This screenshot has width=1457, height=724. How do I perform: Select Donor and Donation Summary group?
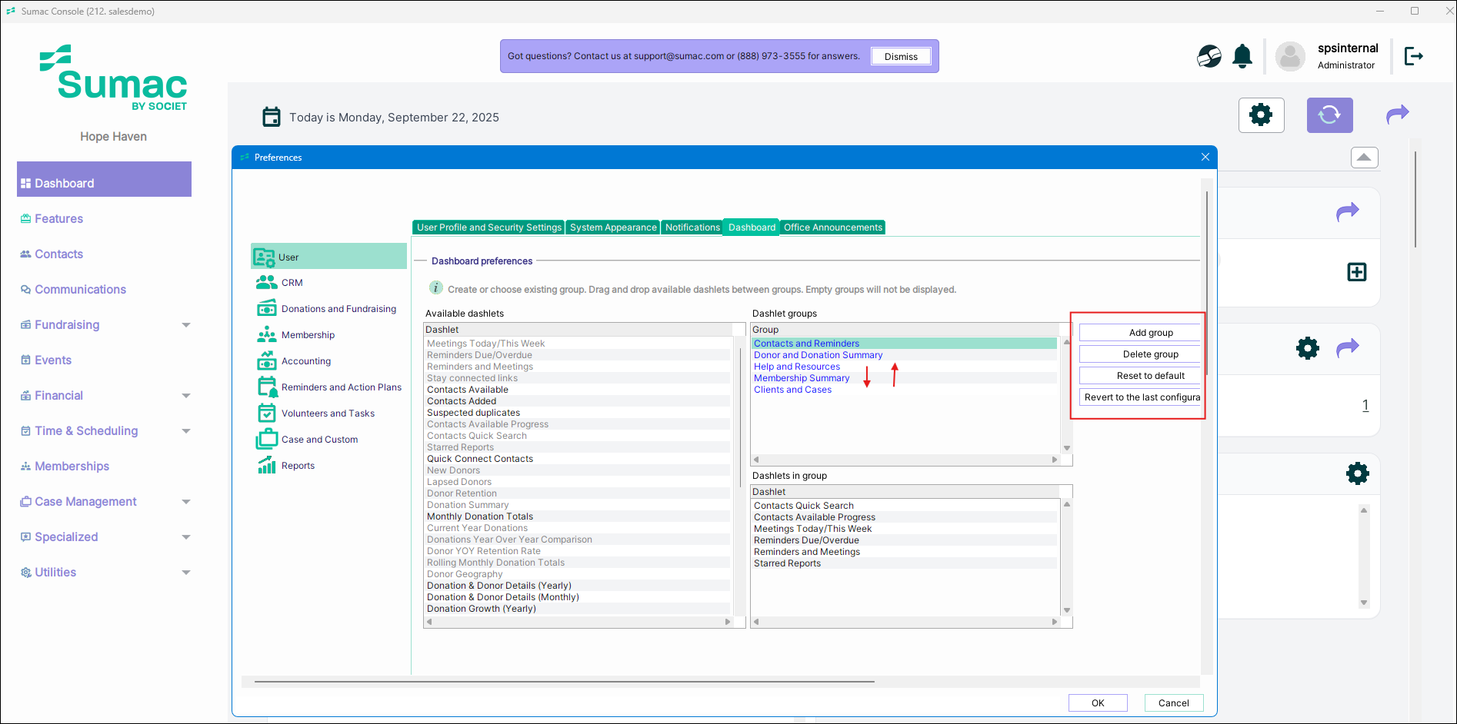tap(818, 355)
